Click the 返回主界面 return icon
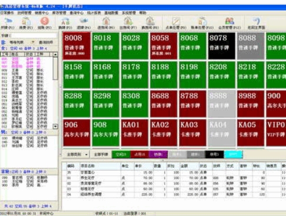The image size is (286, 216). coord(257,23)
